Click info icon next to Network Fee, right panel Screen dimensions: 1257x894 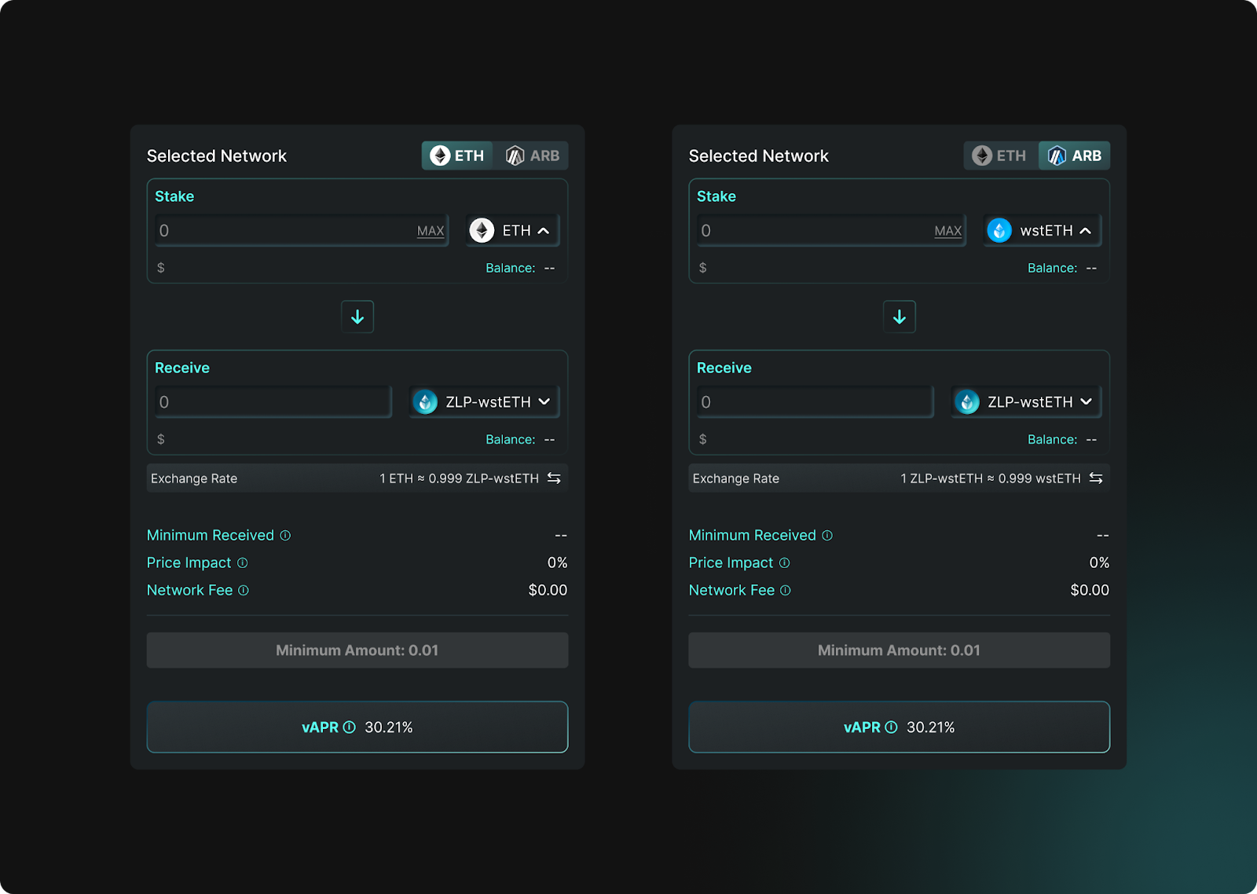point(786,590)
